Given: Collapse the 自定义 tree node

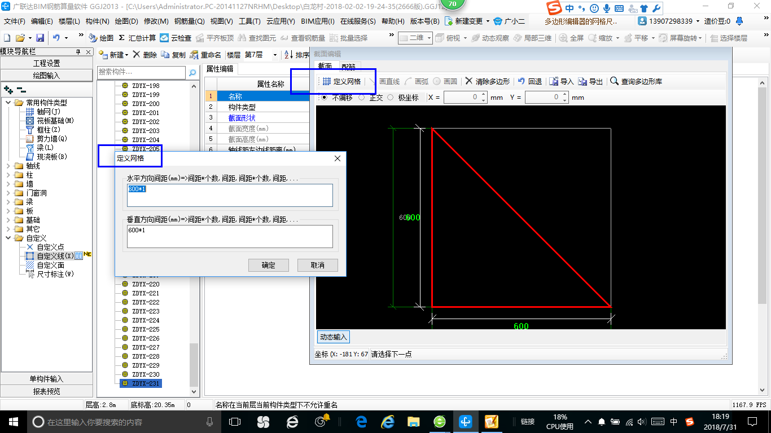Looking at the screenshot, I should click(x=9, y=238).
